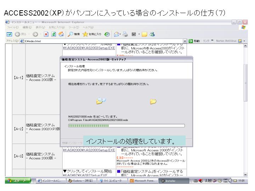Open dropdown arrow next to Edit icon

click(139, 34)
